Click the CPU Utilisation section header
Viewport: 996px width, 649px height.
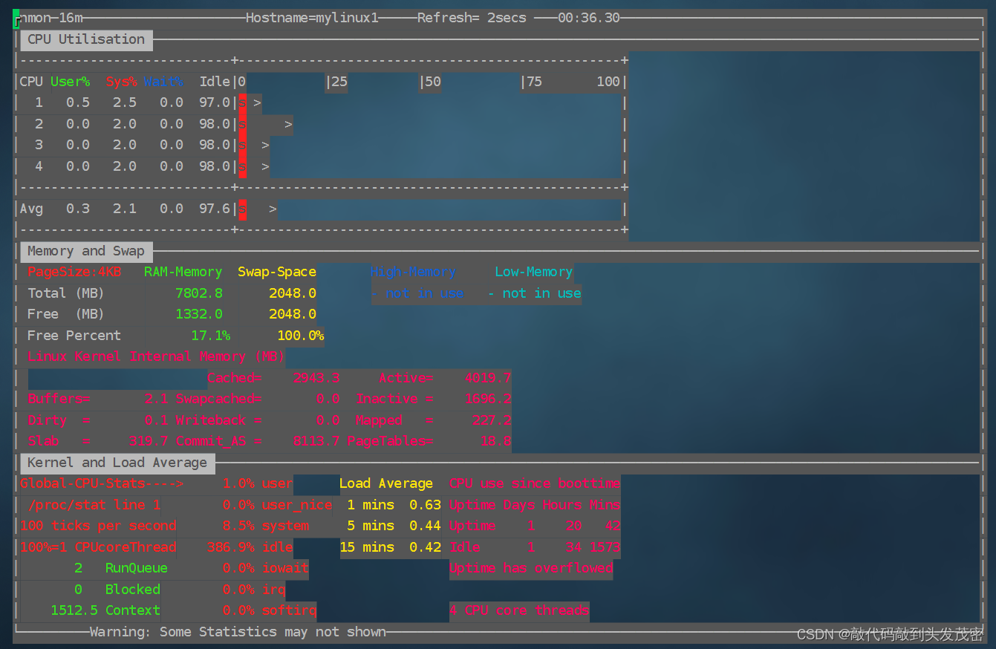[x=86, y=39]
